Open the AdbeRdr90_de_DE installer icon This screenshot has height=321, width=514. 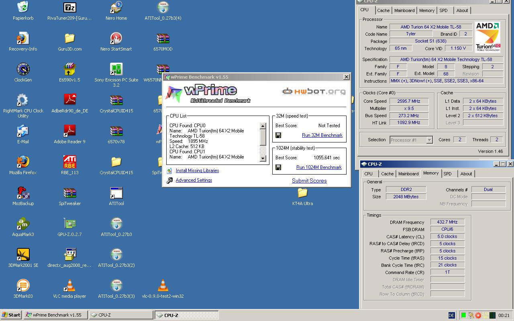pyautogui.click(x=69, y=100)
